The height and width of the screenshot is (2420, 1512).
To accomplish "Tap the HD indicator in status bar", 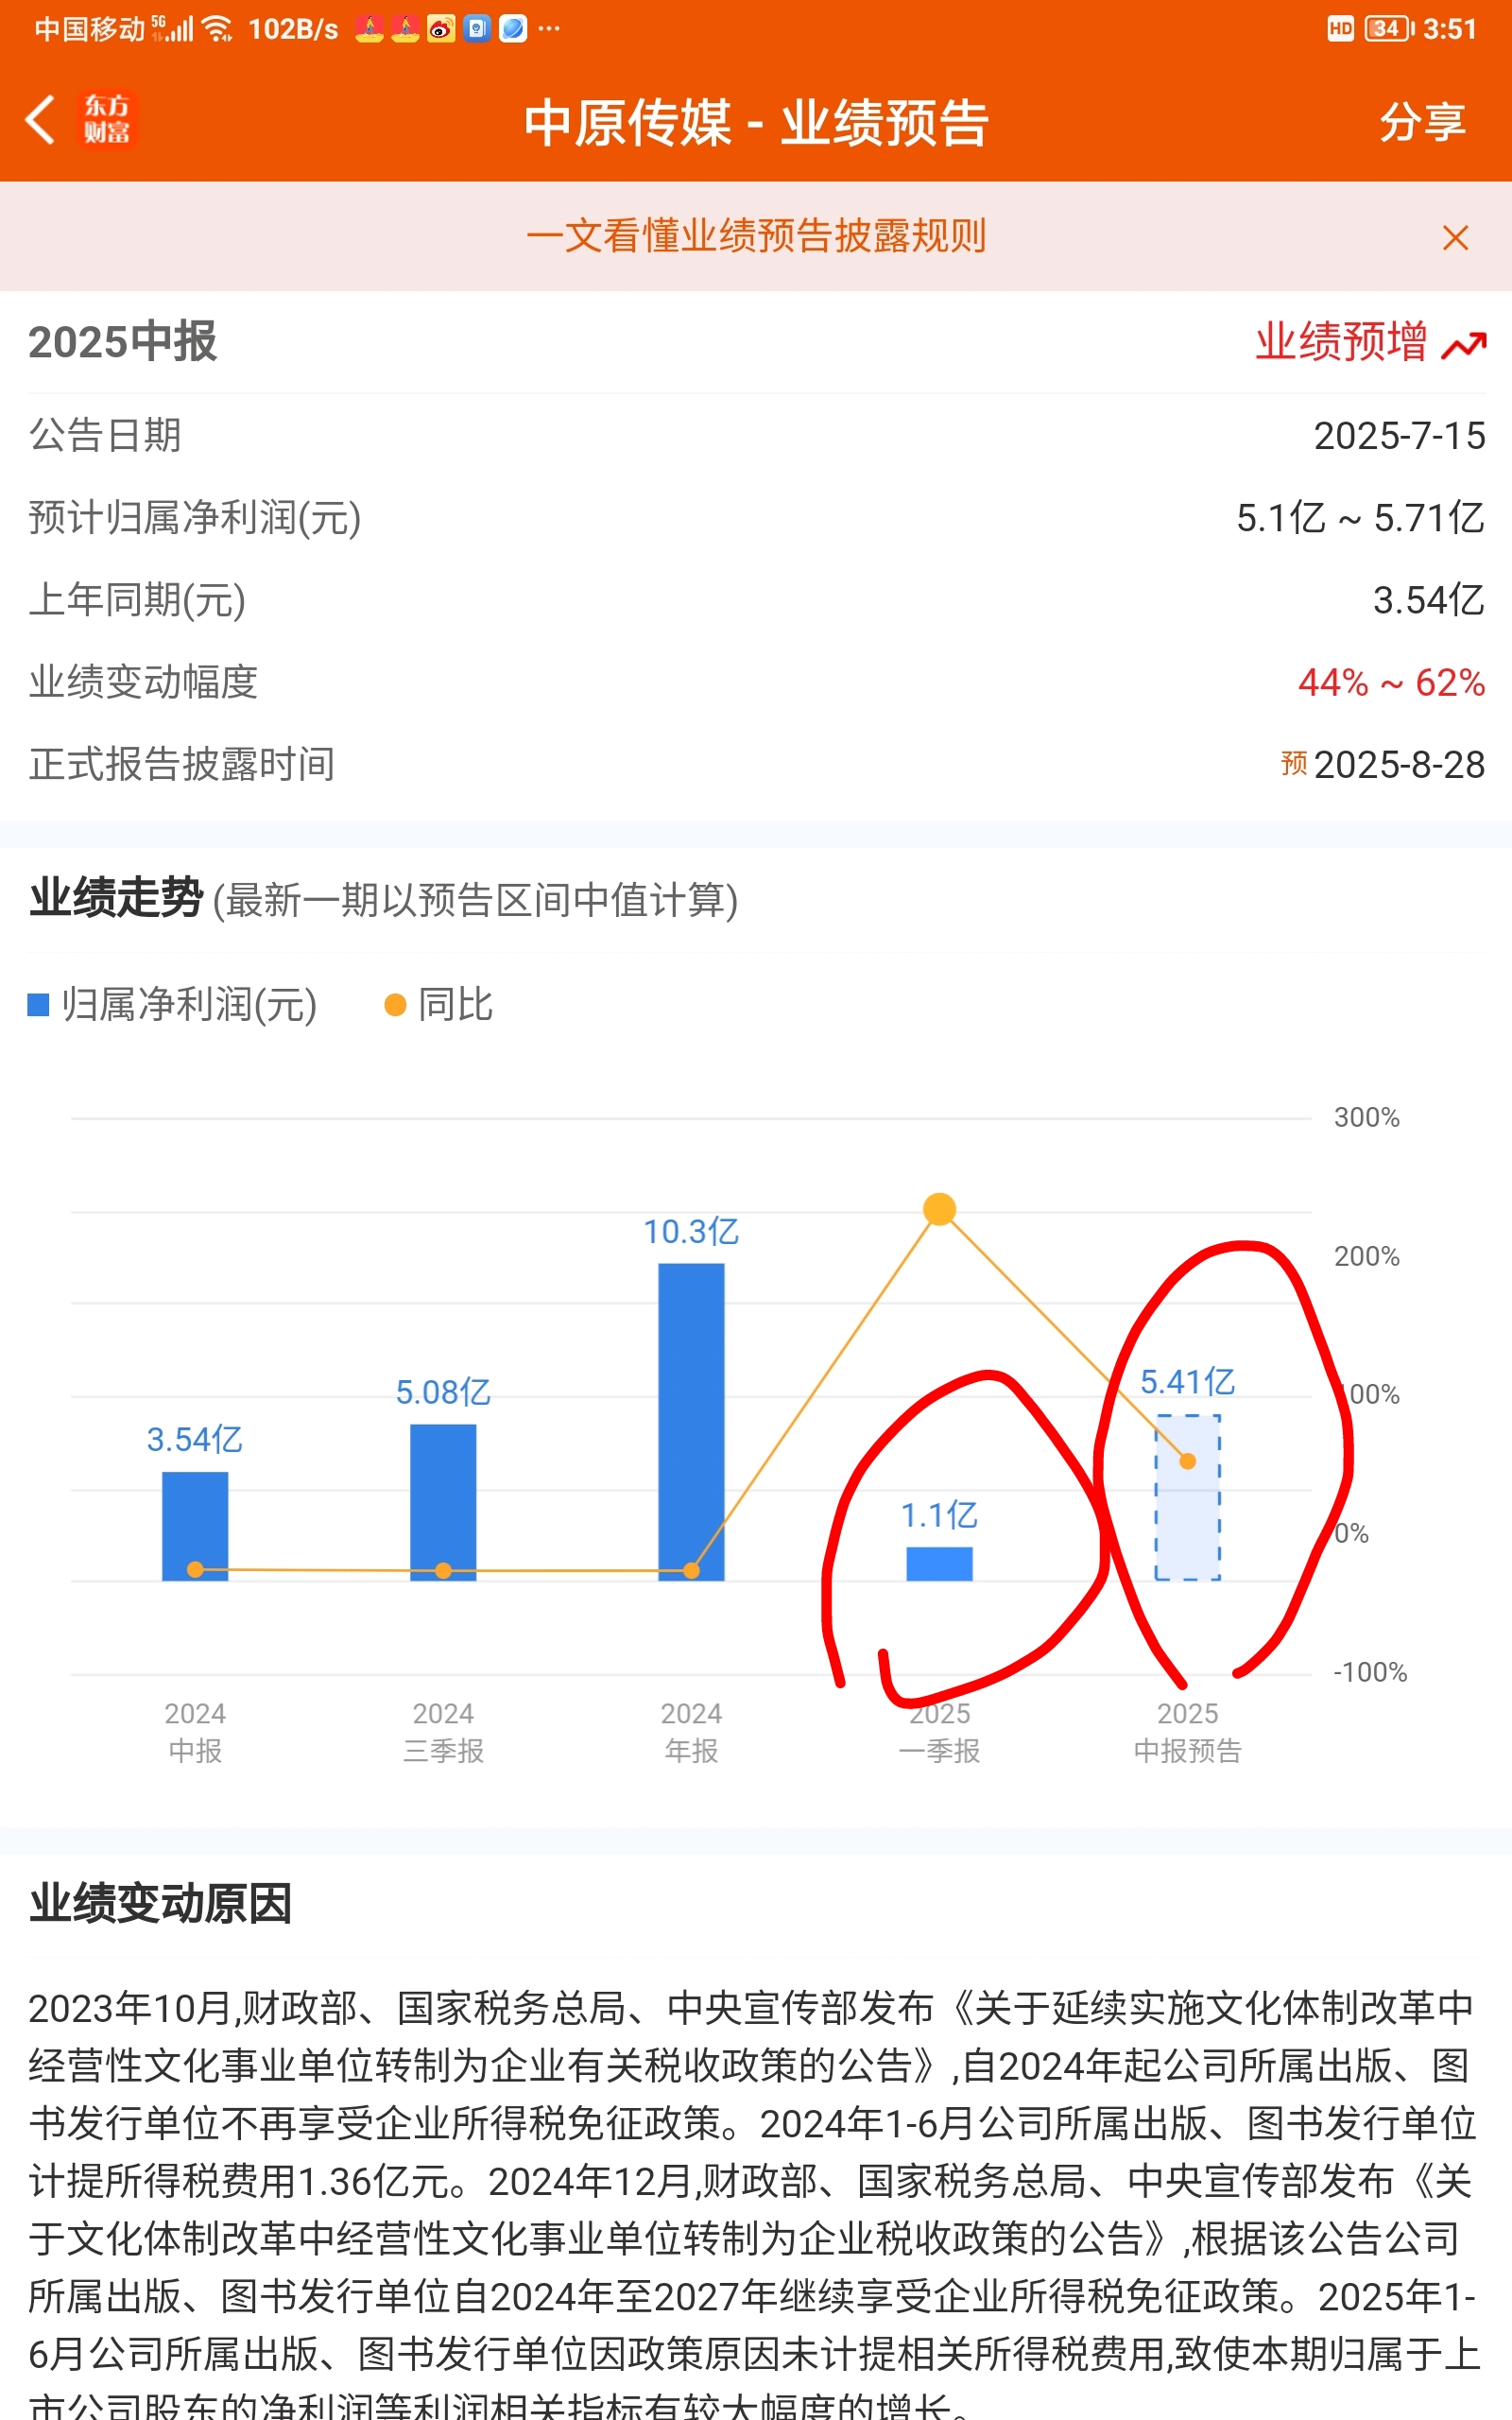I will coord(1340,29).
